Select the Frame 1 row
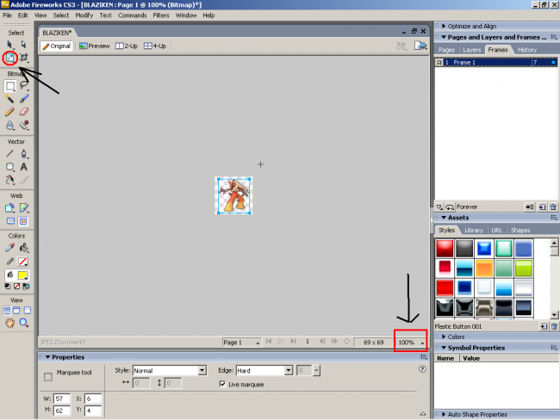This screenshot has width=560, height=420. (495, 63)
